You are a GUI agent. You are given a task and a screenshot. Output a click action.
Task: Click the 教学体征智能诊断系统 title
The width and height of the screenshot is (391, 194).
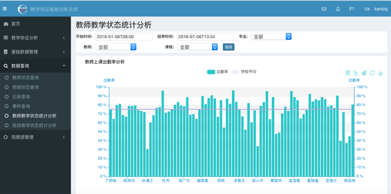[x=54, y=10]
